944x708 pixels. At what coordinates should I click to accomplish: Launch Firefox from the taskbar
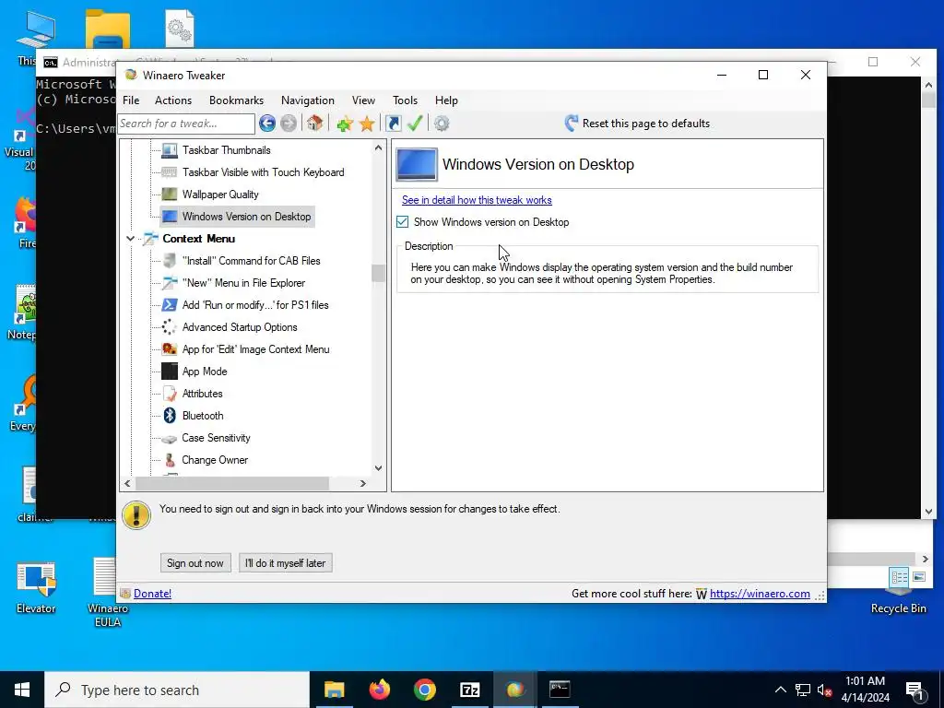click(379, 690)
